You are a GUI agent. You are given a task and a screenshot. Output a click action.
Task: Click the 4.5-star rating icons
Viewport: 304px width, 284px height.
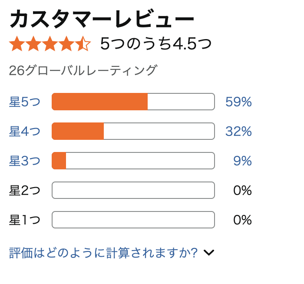[x=50, y=44]
